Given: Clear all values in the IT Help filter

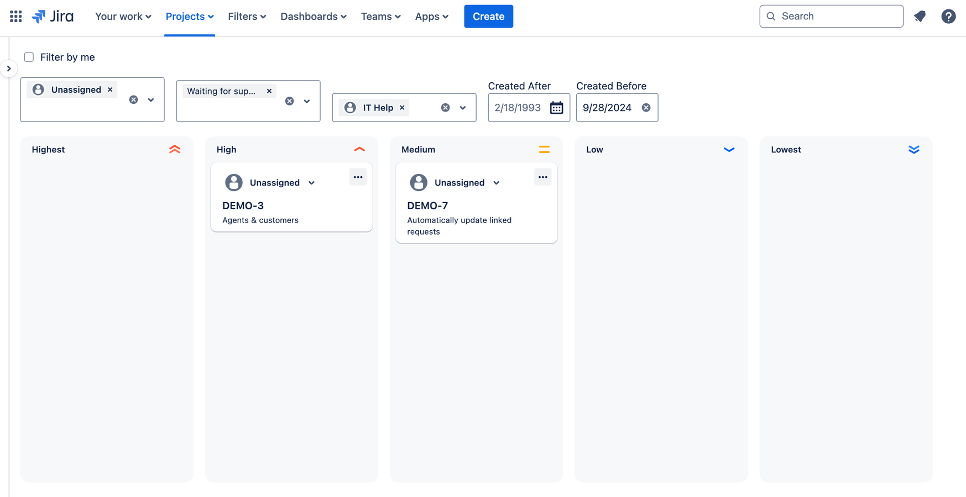Looking at the screenshot, I should click(x=445, y=108).
